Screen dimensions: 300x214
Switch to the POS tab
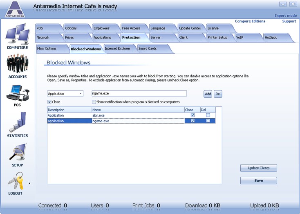click(x=48, y=28)
